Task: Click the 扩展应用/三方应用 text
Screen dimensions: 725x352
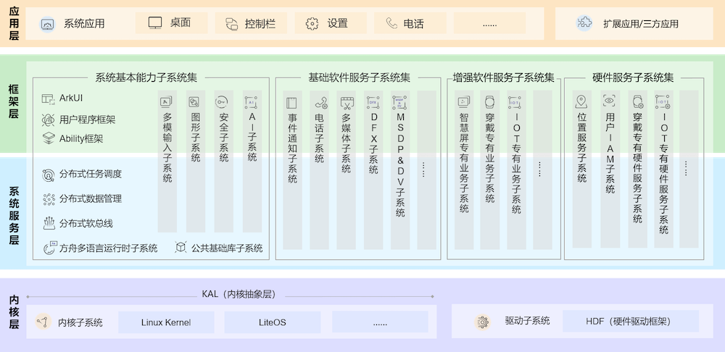Action: click(641, 24)
